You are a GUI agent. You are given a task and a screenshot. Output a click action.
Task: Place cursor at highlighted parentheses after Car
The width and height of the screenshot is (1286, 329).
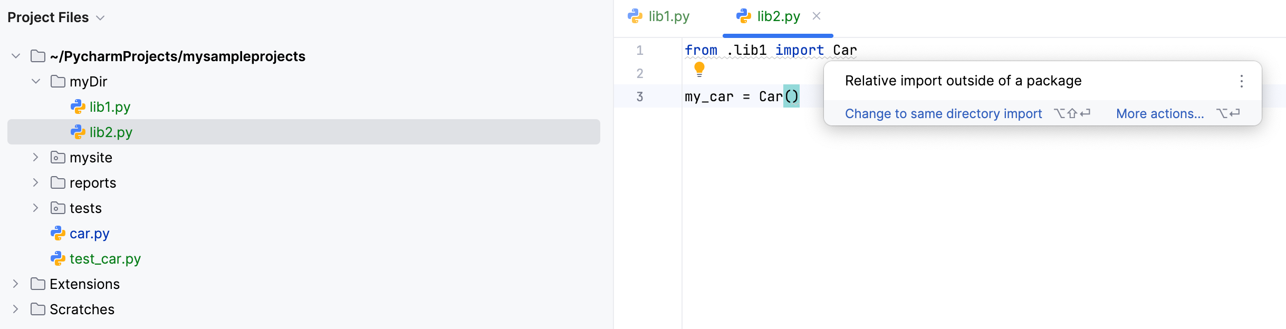(791, 96)
